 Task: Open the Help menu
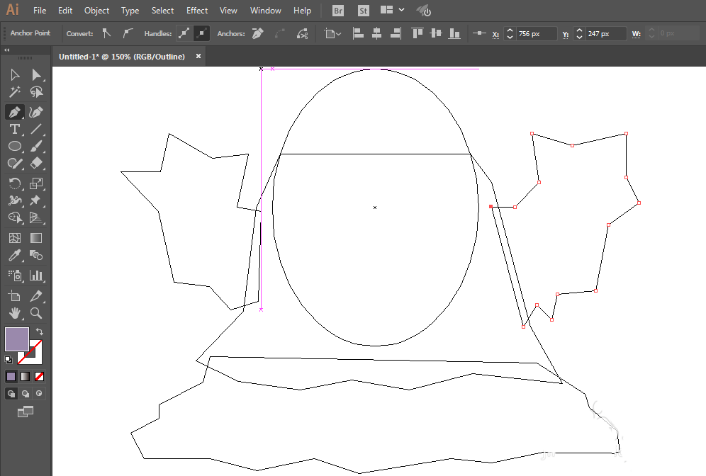[x=302, y=11]
